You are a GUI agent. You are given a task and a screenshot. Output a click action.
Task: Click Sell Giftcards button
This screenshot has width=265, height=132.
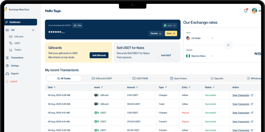(x=99, y=55)
